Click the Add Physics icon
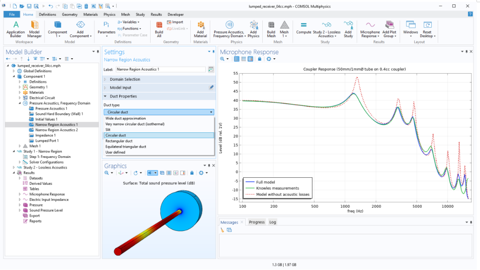Viewport: 480px width, 270px height. (x=253, y=25)
